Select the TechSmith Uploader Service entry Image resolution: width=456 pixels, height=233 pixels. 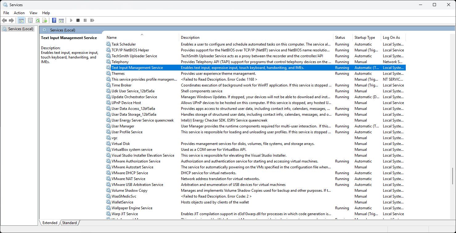click(x=256, y=56)
